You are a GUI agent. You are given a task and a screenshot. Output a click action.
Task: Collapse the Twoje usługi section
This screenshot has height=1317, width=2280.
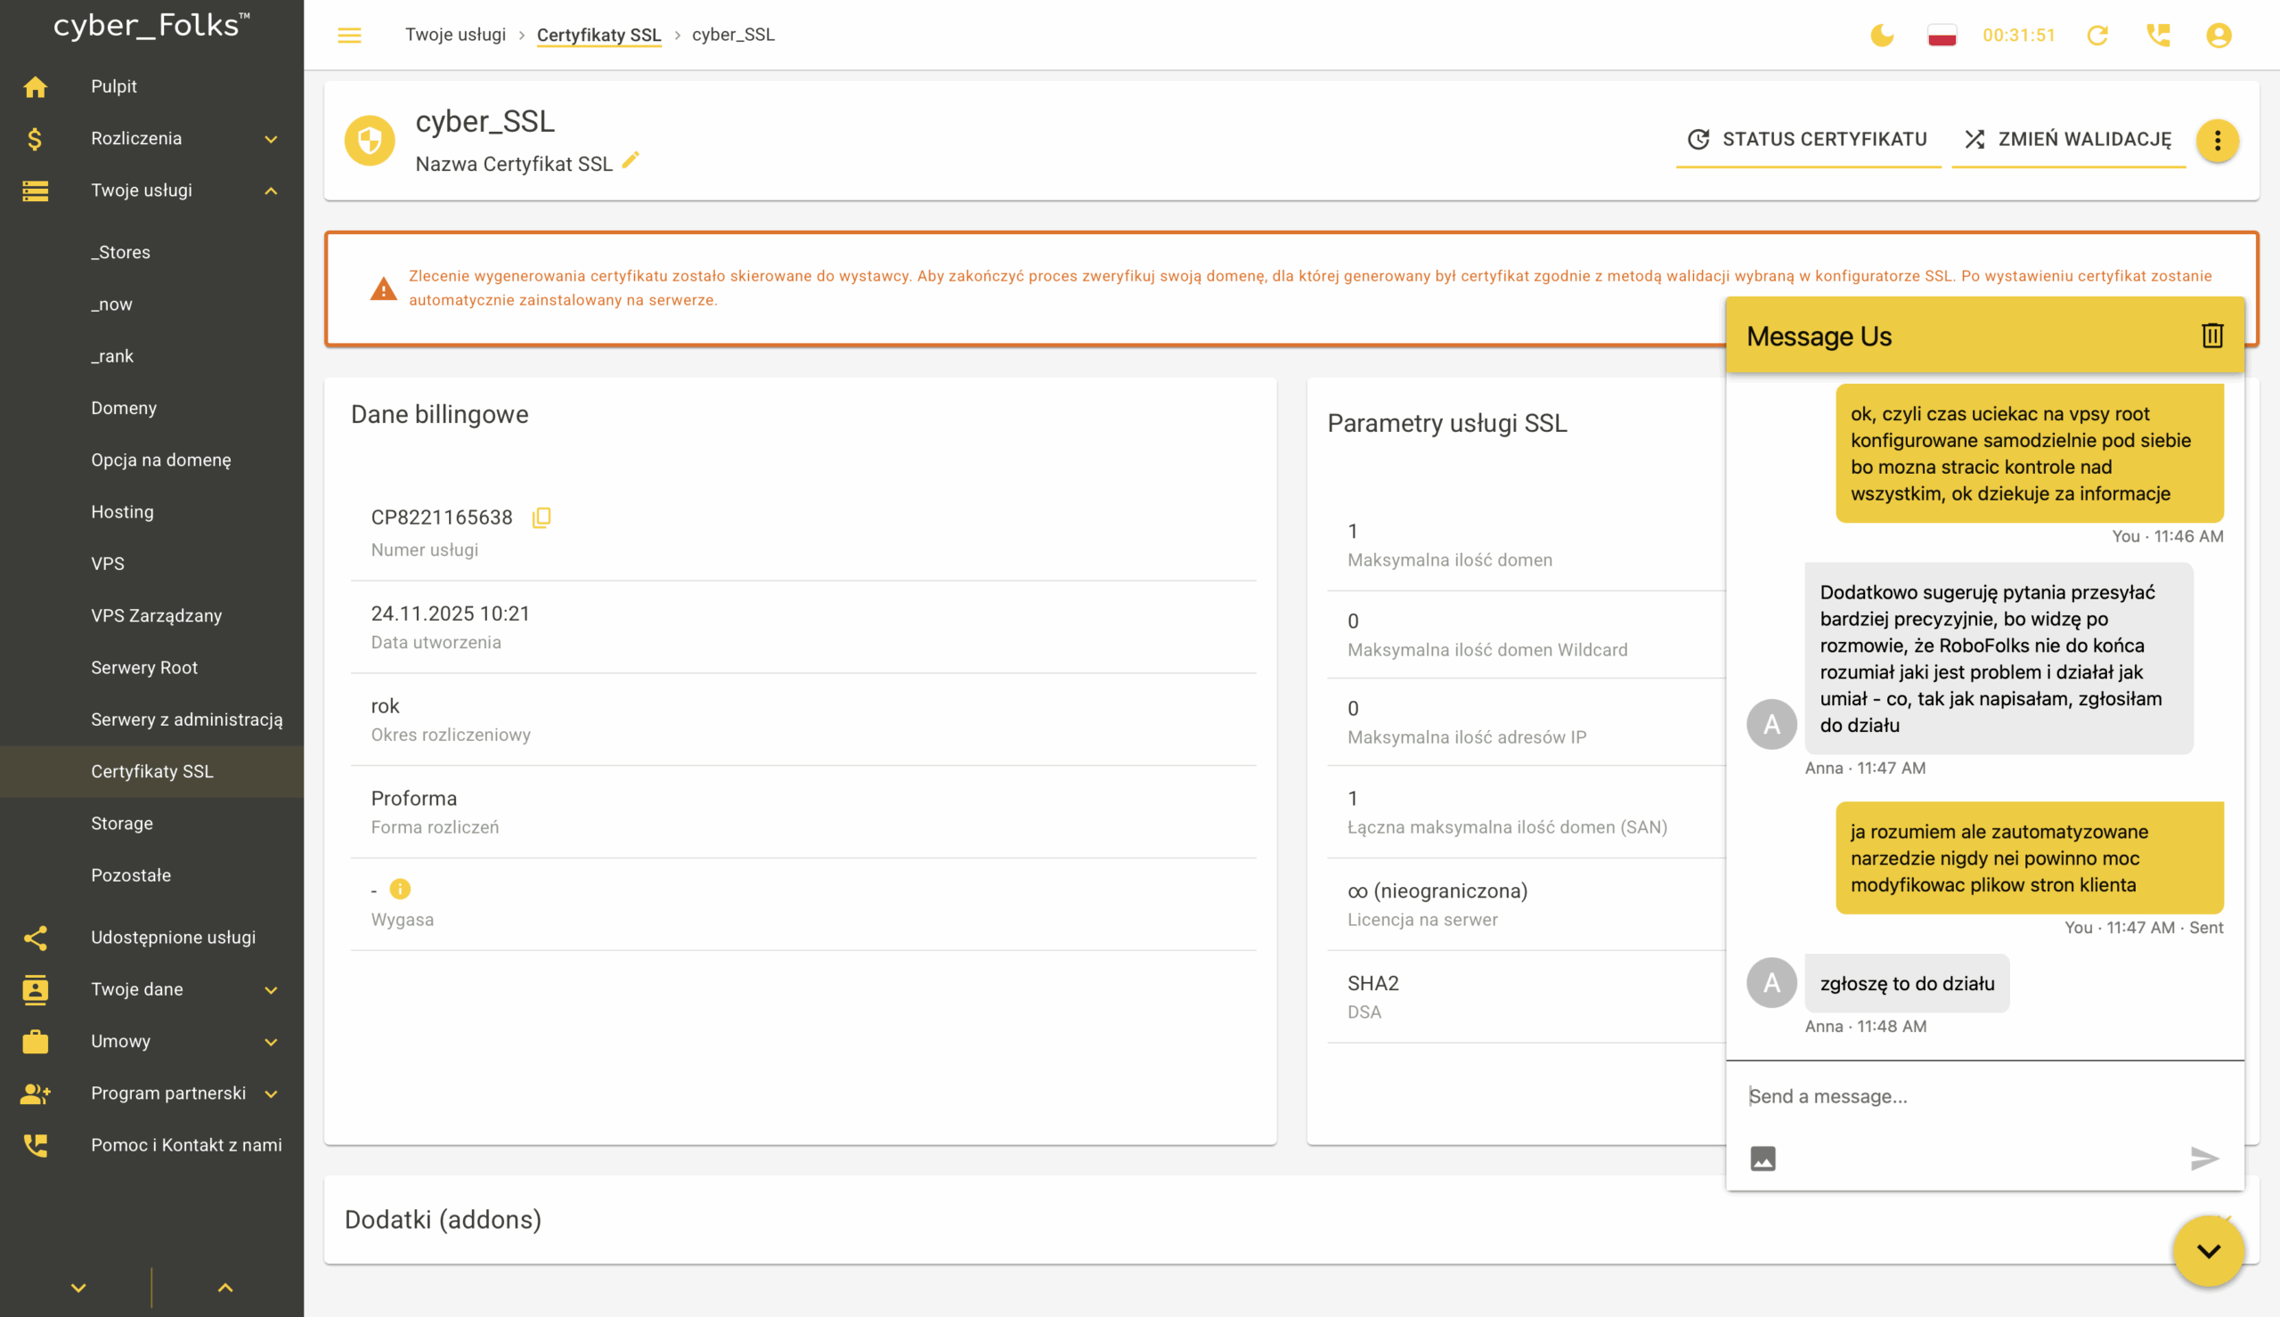[271, 191]
